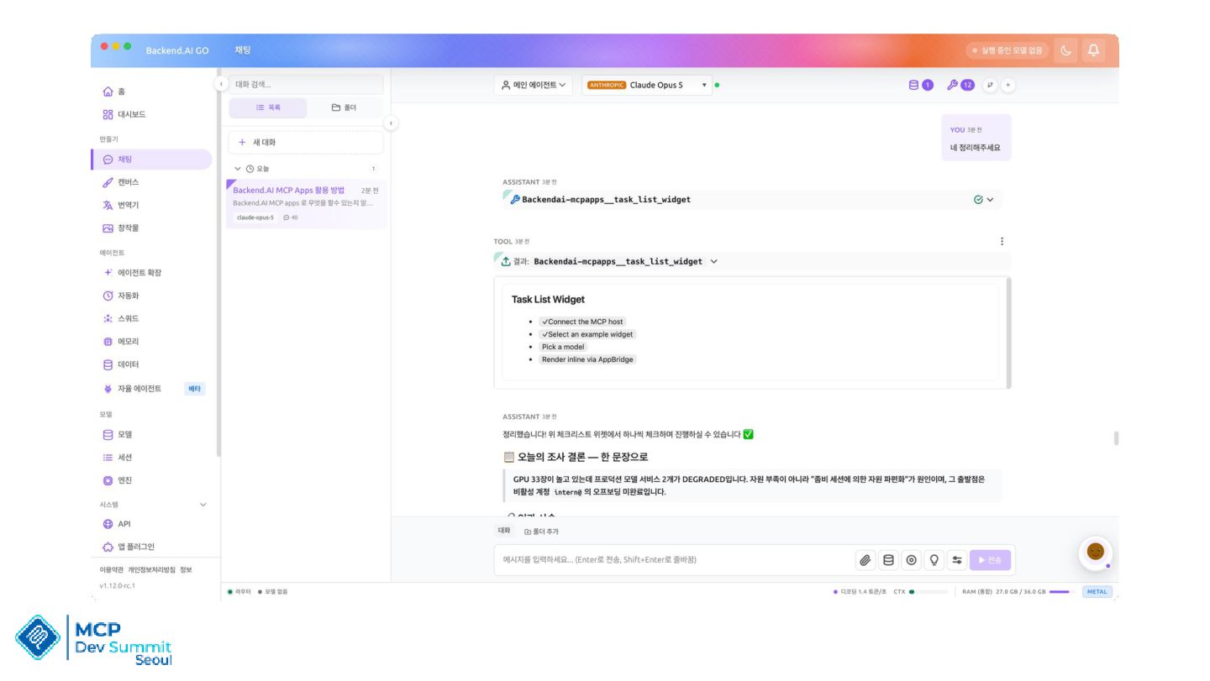Open the 이용약관 terms link
The height and width of the screenshot is (681, 1210).
tap(112, 570)
